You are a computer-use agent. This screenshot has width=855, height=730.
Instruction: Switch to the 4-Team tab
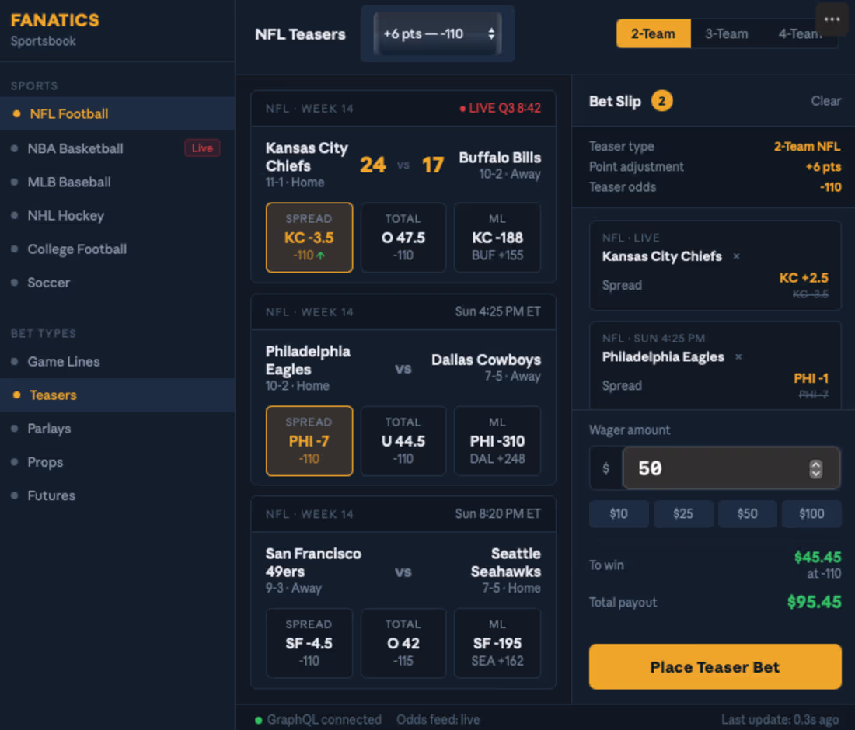[797, 33]
